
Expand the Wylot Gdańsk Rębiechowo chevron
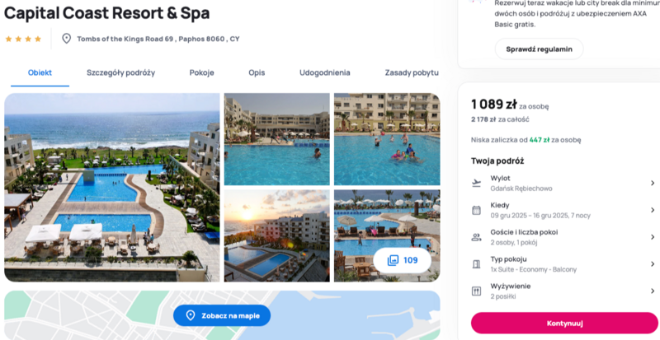click(653, 184)
